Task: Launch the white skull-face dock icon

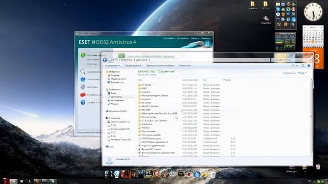Action: (116, 174)
